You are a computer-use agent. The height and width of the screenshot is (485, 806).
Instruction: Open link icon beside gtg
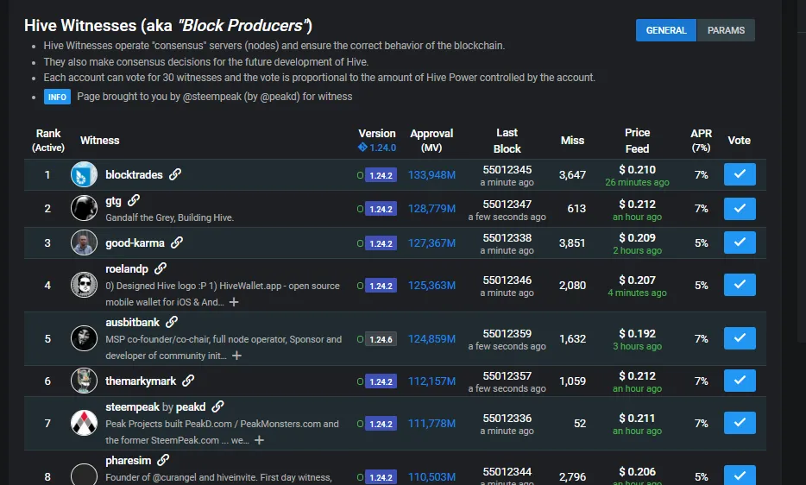pos(134,200)
